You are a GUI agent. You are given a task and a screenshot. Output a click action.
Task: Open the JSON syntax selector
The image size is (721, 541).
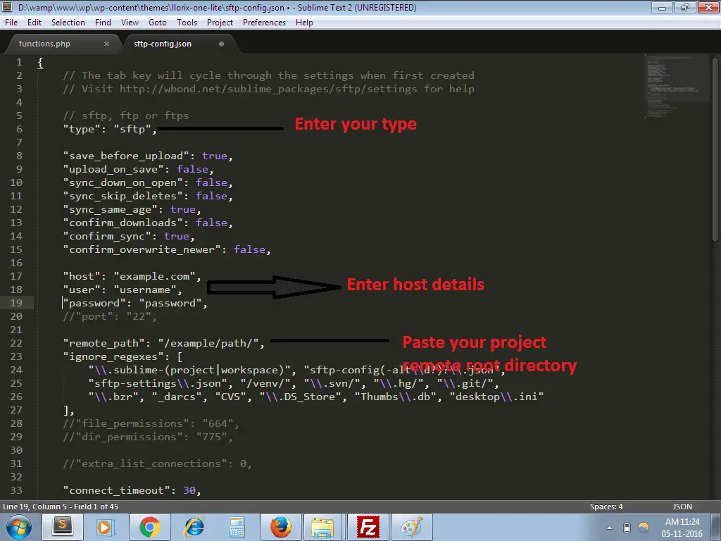682,506
